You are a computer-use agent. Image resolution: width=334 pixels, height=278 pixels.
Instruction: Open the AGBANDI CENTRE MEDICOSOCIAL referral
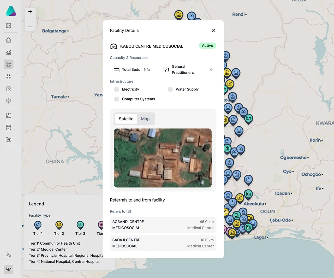pyautogui.click(x=163, y=225)
